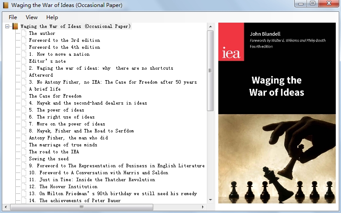Image resolution: width=341 pixels, height=213 pixels.
Task: Click vertical scrollbar up arrow
Action: pyautogui.click(x=210, y=27)
